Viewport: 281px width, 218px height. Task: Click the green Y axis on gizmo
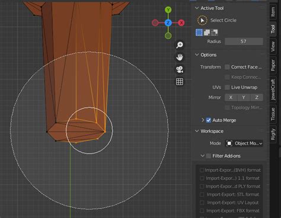tap(168, 9)
